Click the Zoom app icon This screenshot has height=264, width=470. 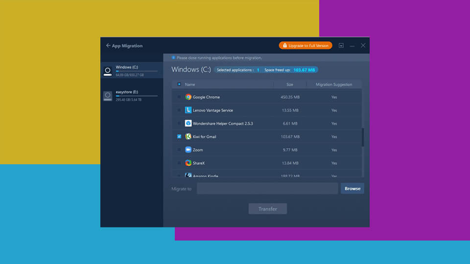[188, 150]
